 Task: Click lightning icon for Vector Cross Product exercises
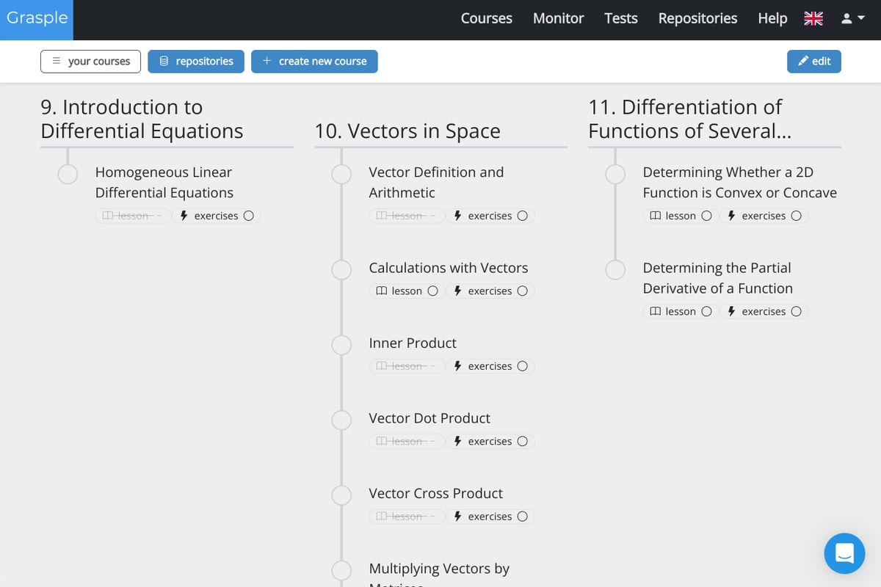457,517
